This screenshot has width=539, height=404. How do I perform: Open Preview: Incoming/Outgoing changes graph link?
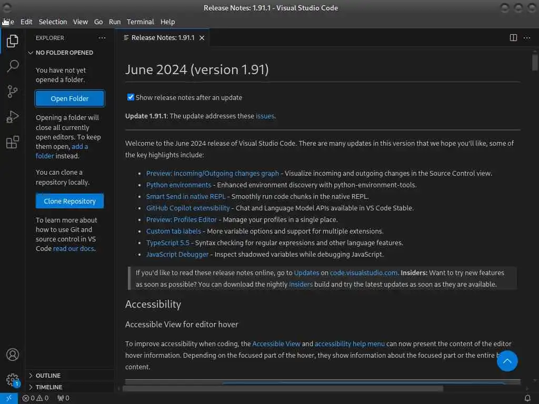pos(213,174)
